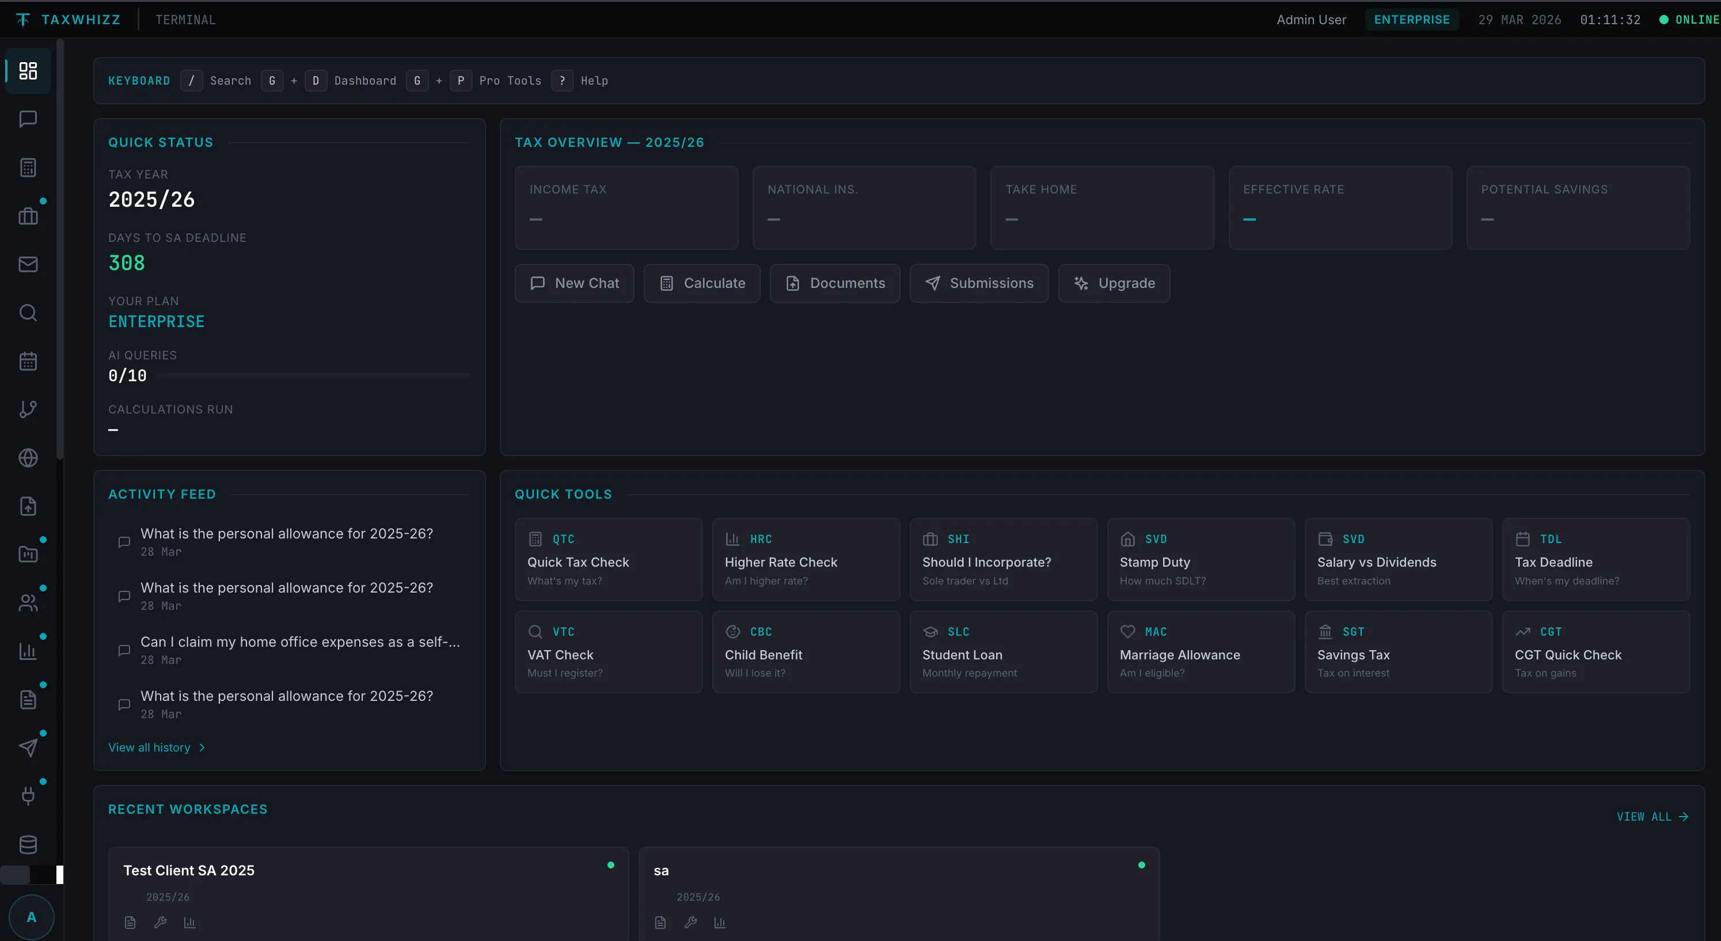Open the Salary vs Dividends tool card
The image size is (1721, 941).
(1399, 559)
